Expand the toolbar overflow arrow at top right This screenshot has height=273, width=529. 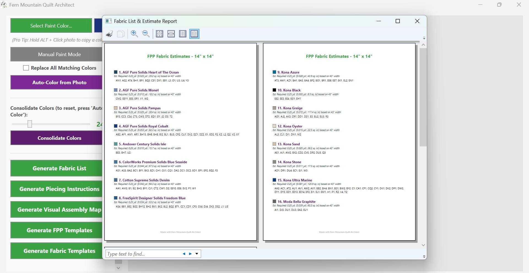click(x=424, y=38)
